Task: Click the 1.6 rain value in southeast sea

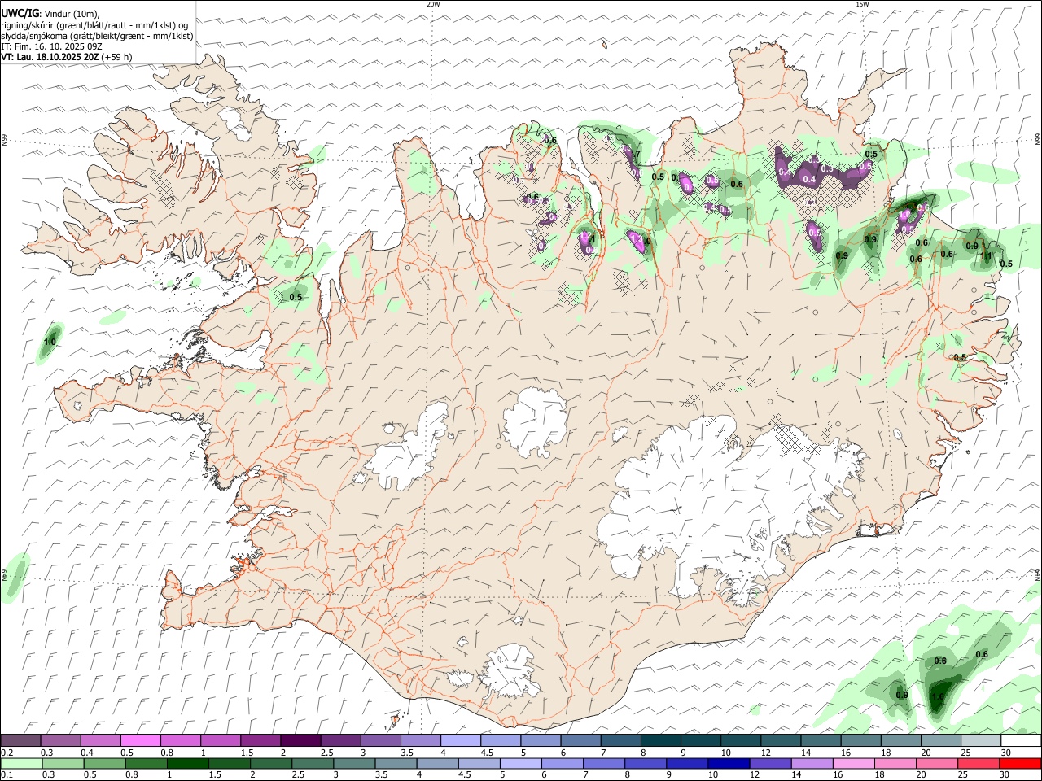Action: (938, 697)
